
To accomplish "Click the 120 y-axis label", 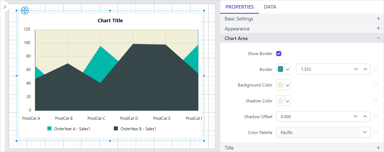I will point(27,30).
